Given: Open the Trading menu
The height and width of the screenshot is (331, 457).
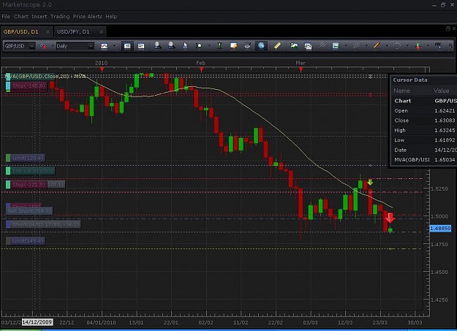Looking at the screenshot, I should coord(60,17).
